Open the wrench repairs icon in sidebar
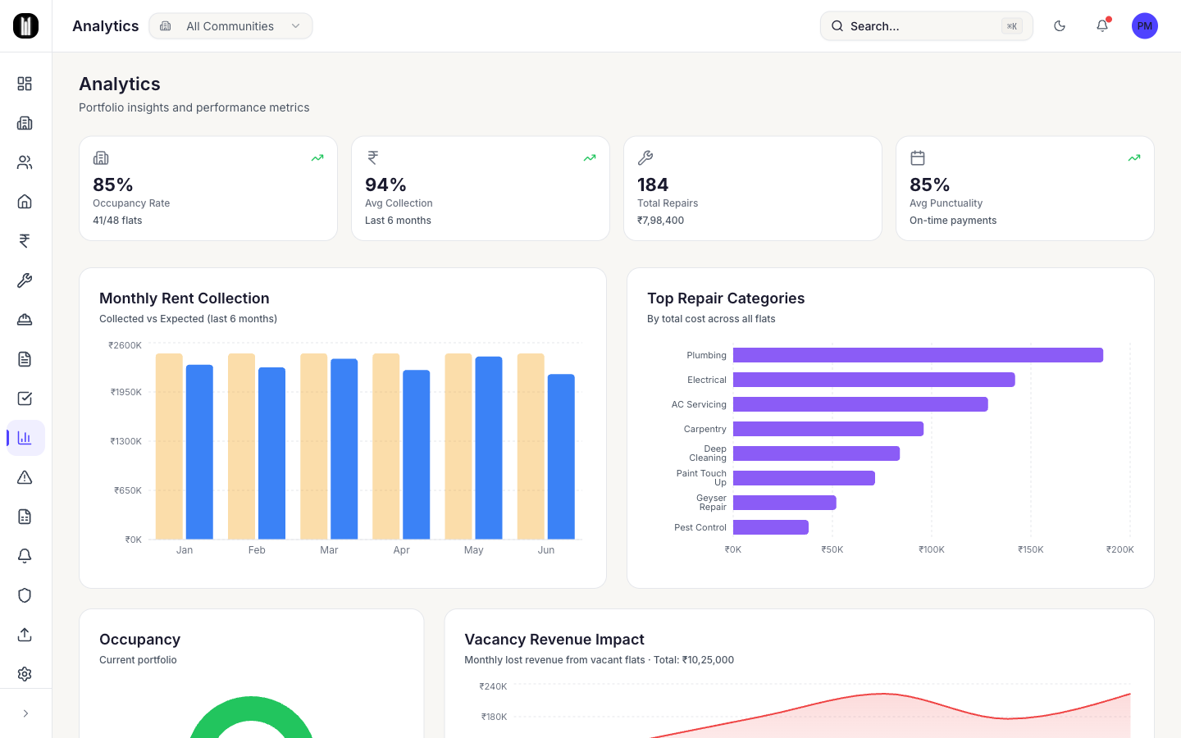The image size is (1181, 738). (x=25, y=280)
